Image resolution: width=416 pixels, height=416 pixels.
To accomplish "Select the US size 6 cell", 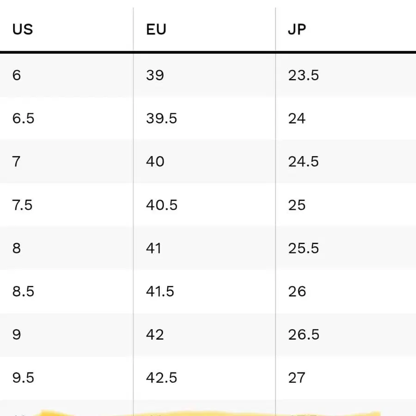I will point(17,75).
